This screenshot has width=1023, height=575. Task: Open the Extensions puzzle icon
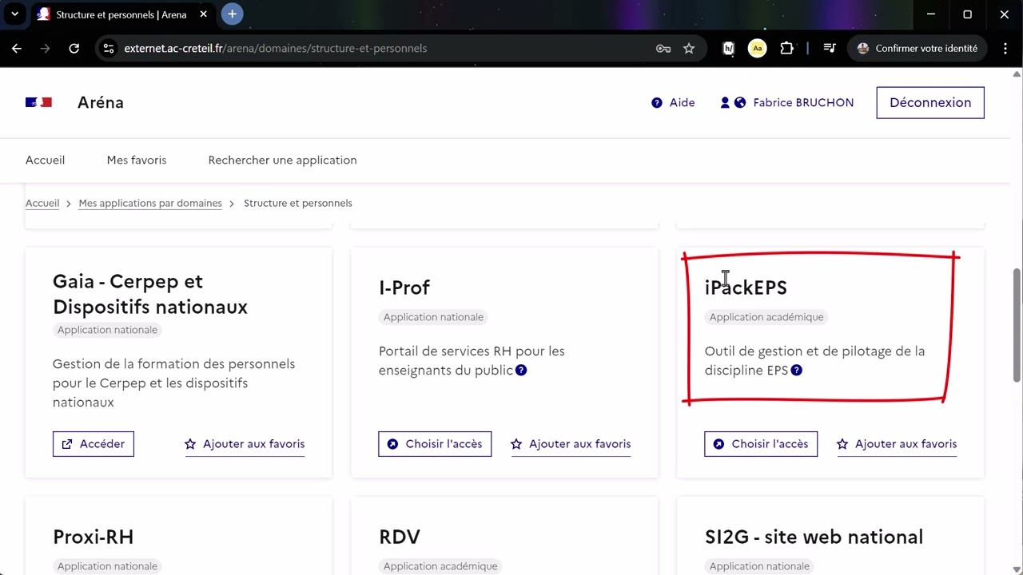[x=786, y=48]
